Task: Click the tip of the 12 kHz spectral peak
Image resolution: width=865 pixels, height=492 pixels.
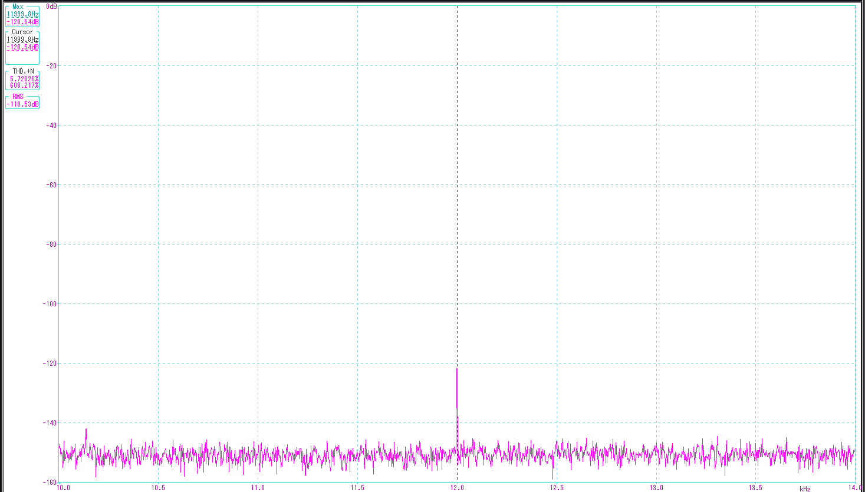Action: pos(457,369)
